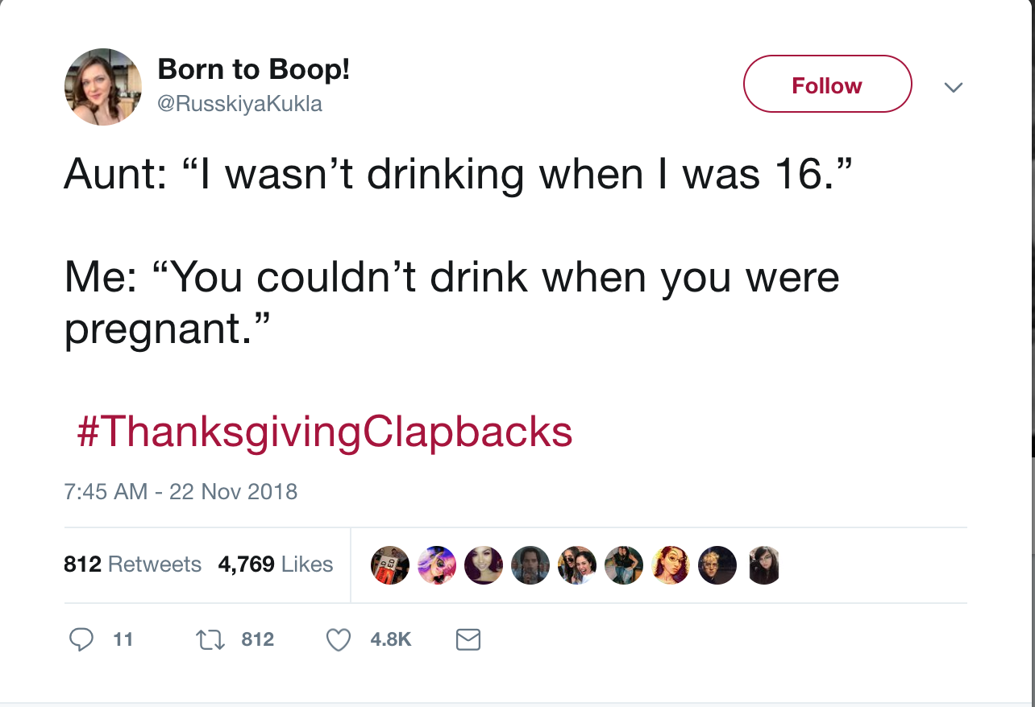The image size is (1035, 707).
Task: Open liker avatar with purple hair and sunglasses
Action: pos(437,564)
